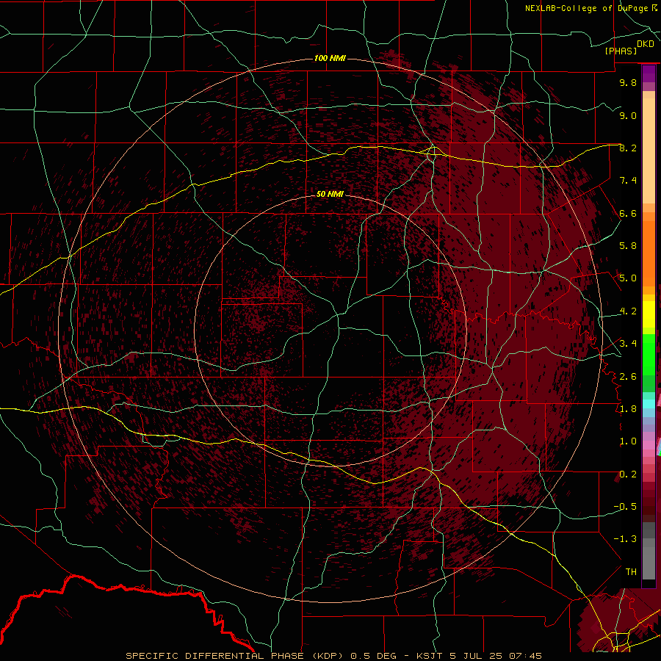The width and height of the screenshot is (661, 661).
Task: Pick the cyan segment of color bar
Action: point(649,404)
